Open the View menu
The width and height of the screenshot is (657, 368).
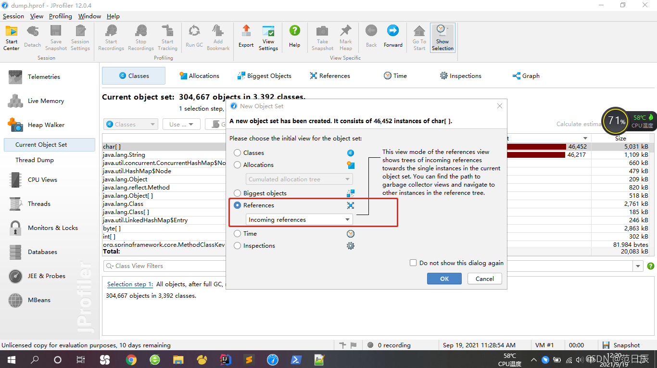pos(37,16)
